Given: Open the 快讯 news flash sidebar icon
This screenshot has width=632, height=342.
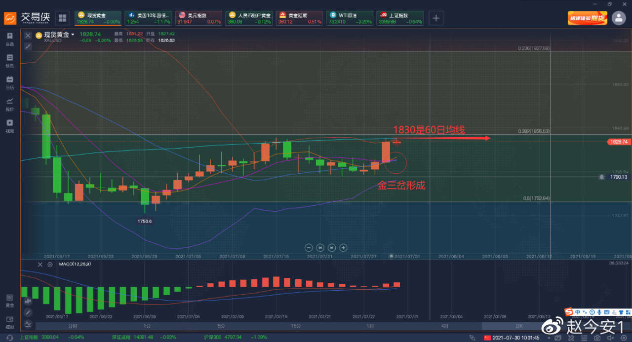Looking at the screenshot, I should click(x=10, y=61).
